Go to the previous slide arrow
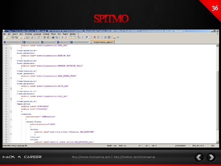Viewport: 221px width, 166px height. click(x=199, y=157)
